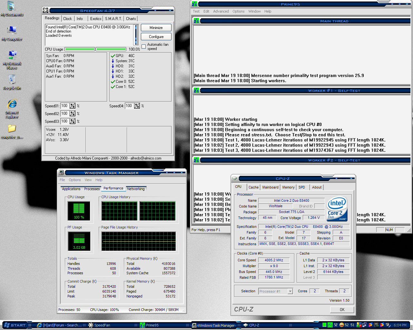Click OK in the CPU-Z window
Screen dimensions: 413x330
click(x=342, y=310)
